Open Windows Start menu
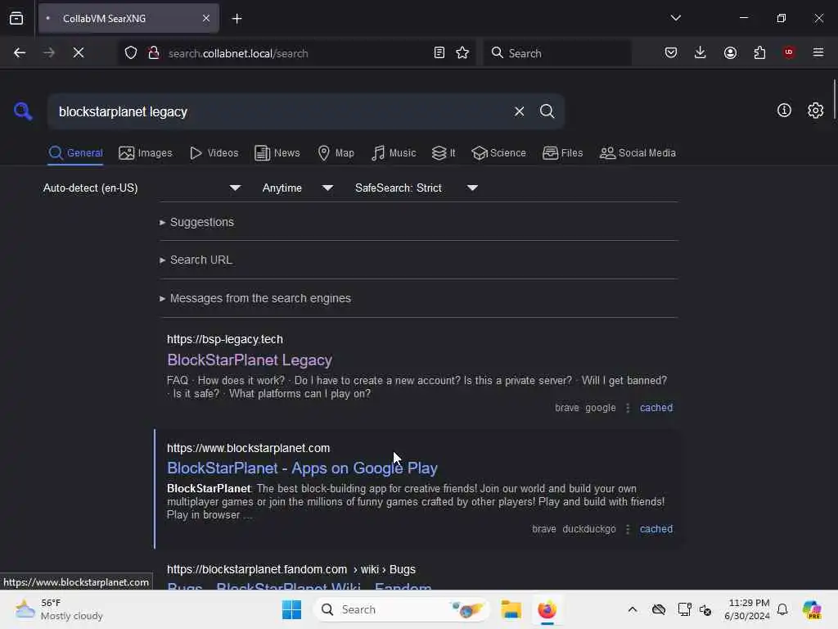 tap(292, 609)
